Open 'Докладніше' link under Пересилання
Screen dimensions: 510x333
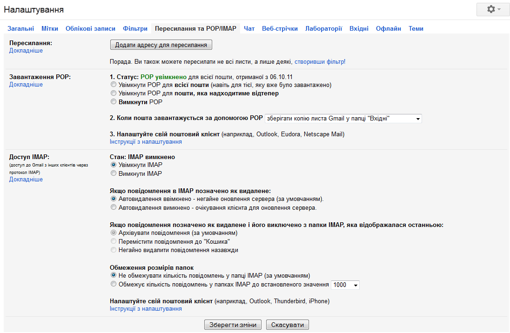[x=26, y=50]
